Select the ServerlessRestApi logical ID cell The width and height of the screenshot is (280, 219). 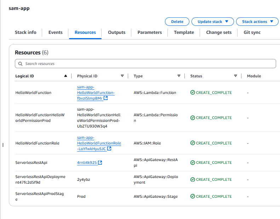(31, 162)
